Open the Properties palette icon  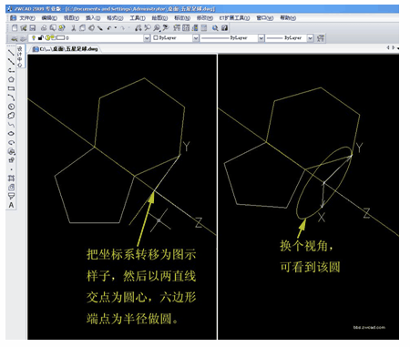176,28
